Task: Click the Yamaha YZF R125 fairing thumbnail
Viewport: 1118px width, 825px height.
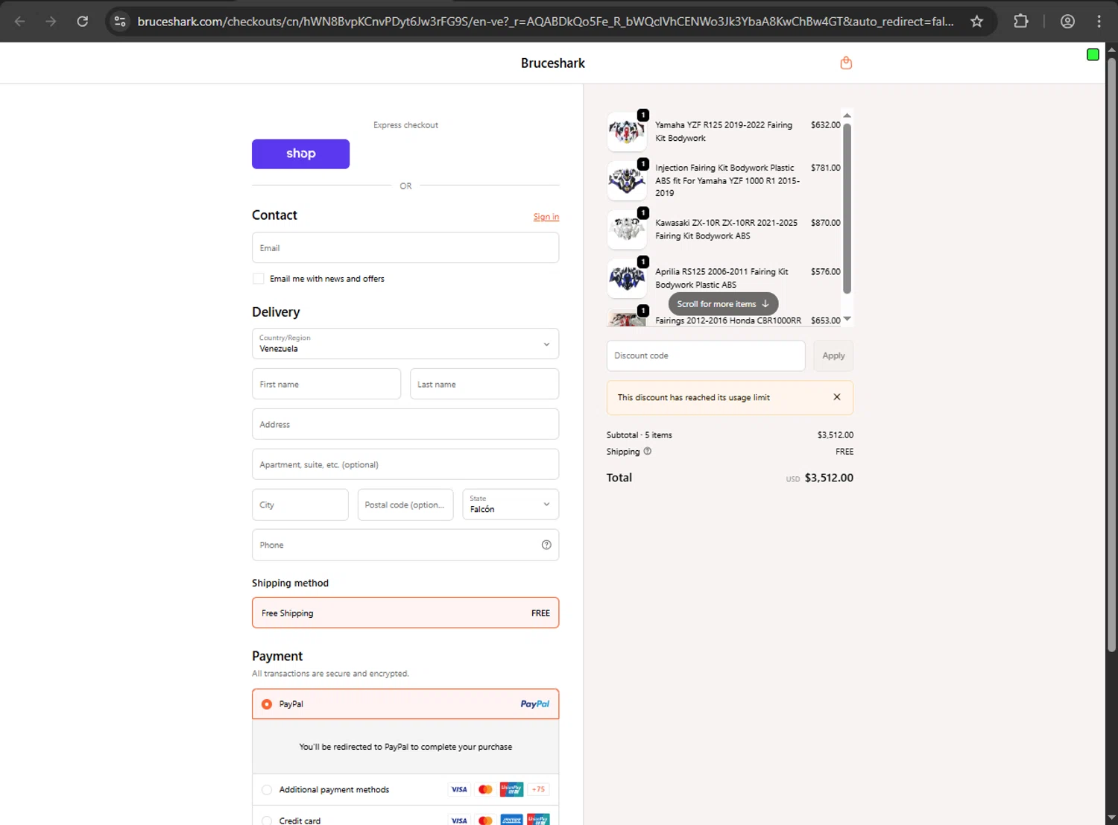Action: pos(627,132)
